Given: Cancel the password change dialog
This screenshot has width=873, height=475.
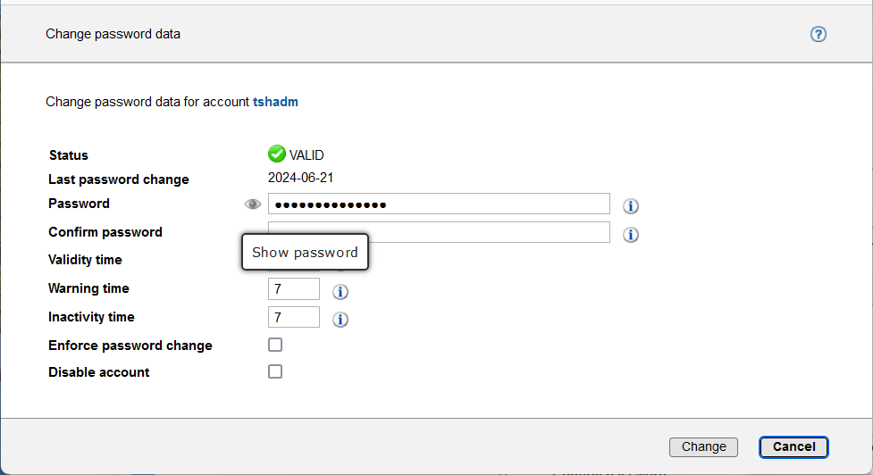Looking at the screenshot, I should click(x=793, y=446).
